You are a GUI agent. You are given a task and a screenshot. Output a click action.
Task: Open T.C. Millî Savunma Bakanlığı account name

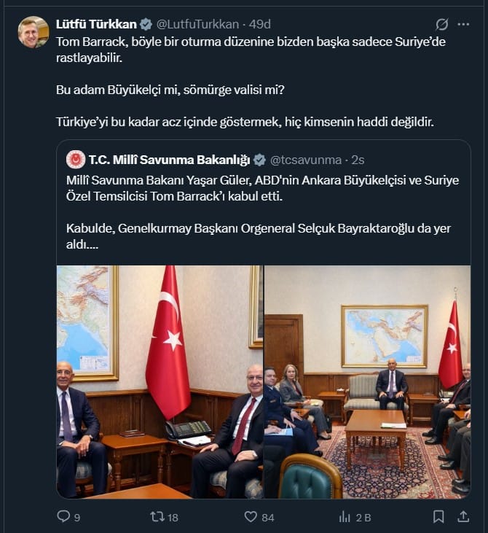170,160
